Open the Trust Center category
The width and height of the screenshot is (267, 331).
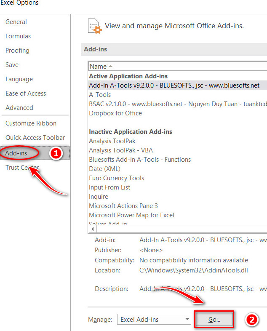[x=22, y=168]
